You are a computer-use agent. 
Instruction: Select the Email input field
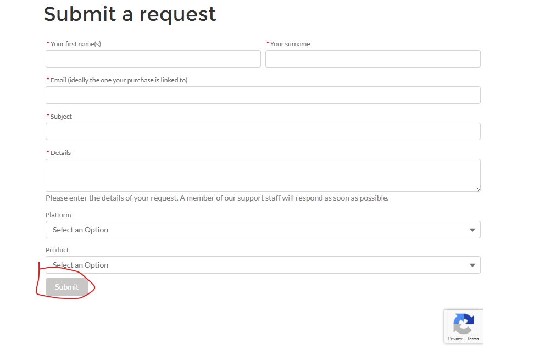click(263, 95)
